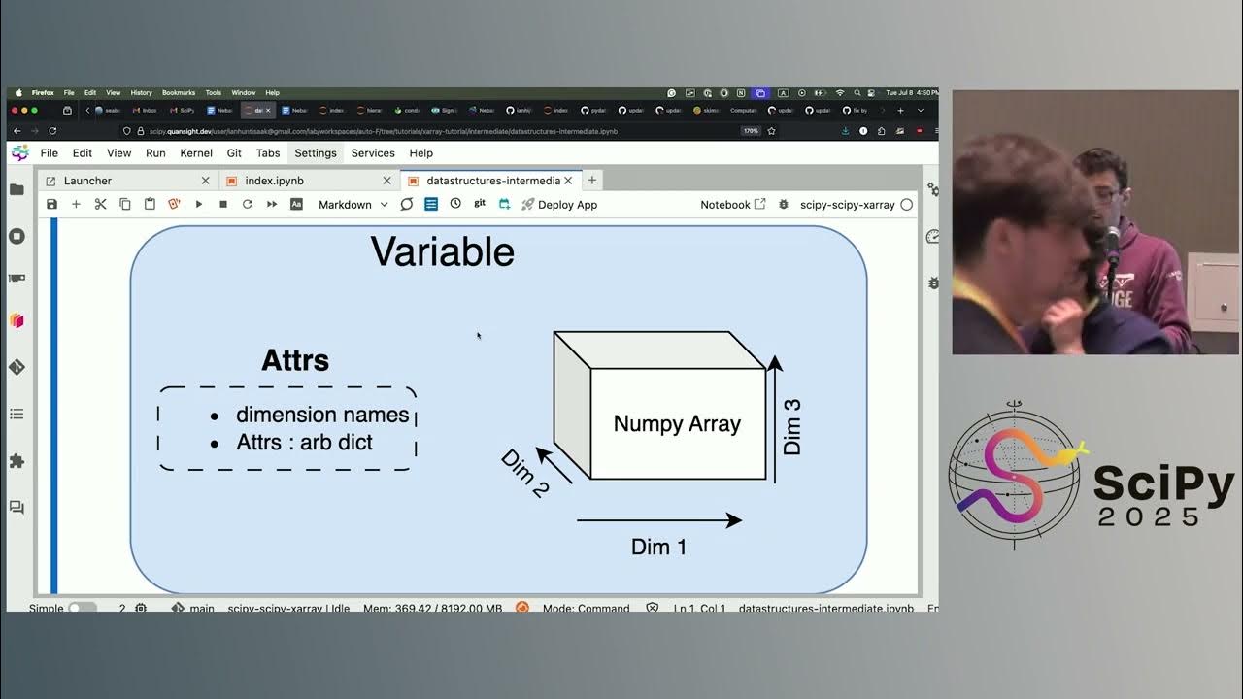This screenshot has height=699, width=1243.
Task: Open JupyterLab Kernel menu
Action: pos(196,153)
